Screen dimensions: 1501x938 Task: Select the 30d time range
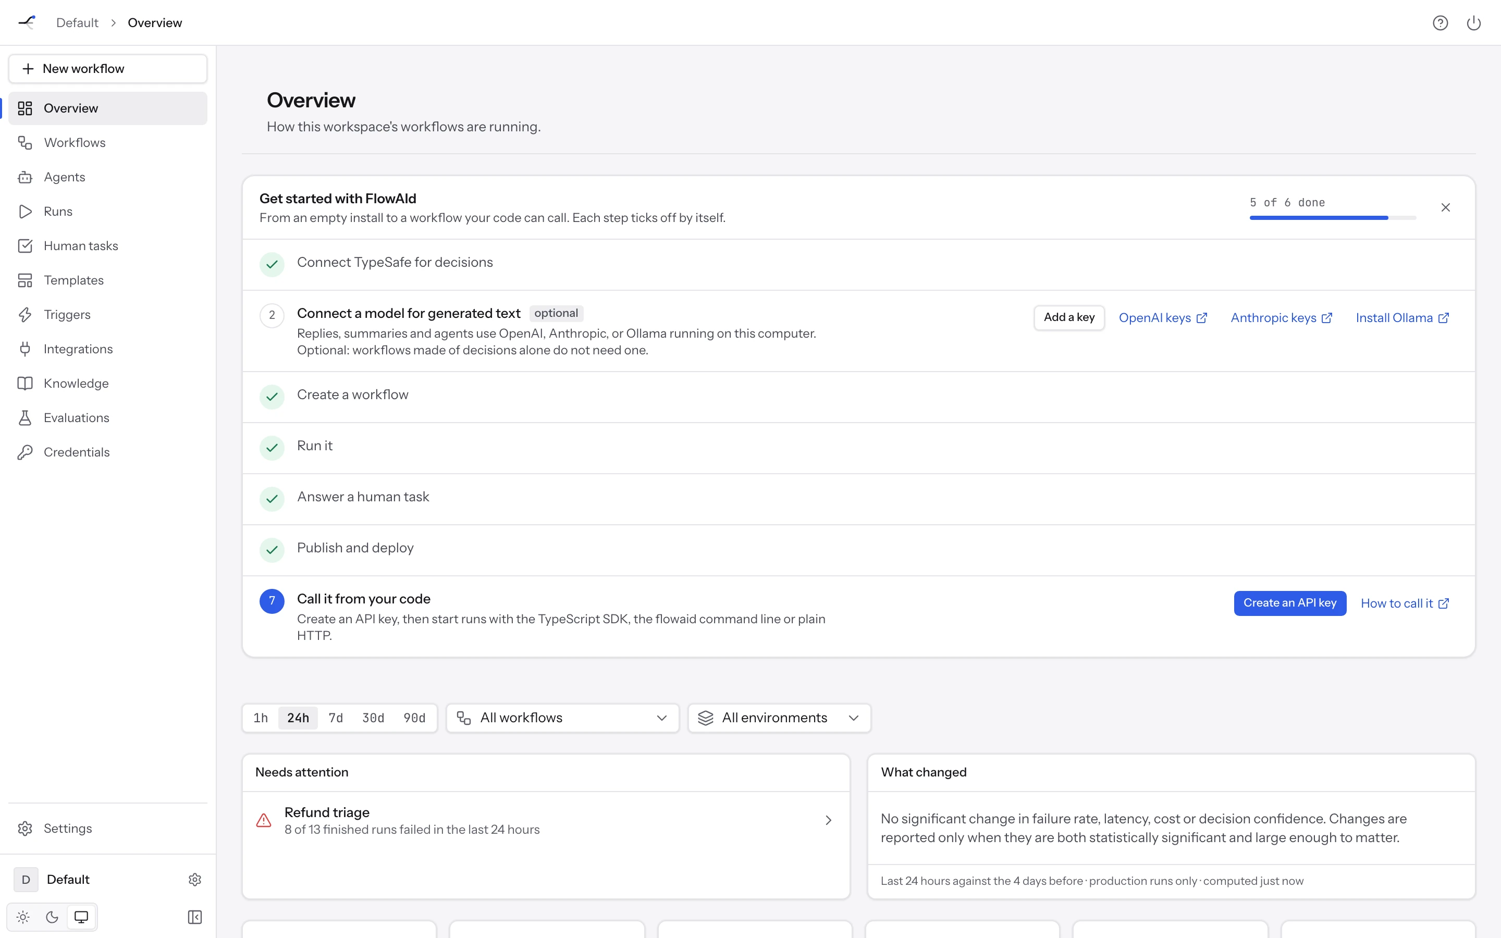tap(373, 718)
